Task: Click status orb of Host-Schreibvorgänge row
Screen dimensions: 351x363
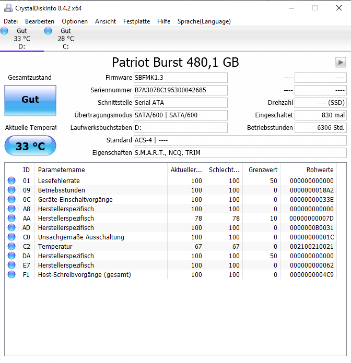Action: tap(11, 274)
